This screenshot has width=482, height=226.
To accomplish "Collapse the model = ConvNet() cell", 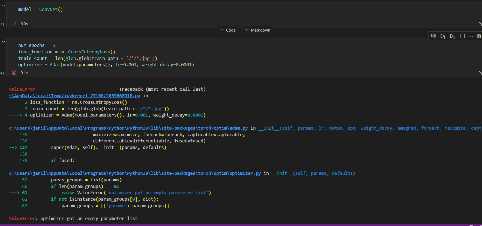I will coord(4,5).
